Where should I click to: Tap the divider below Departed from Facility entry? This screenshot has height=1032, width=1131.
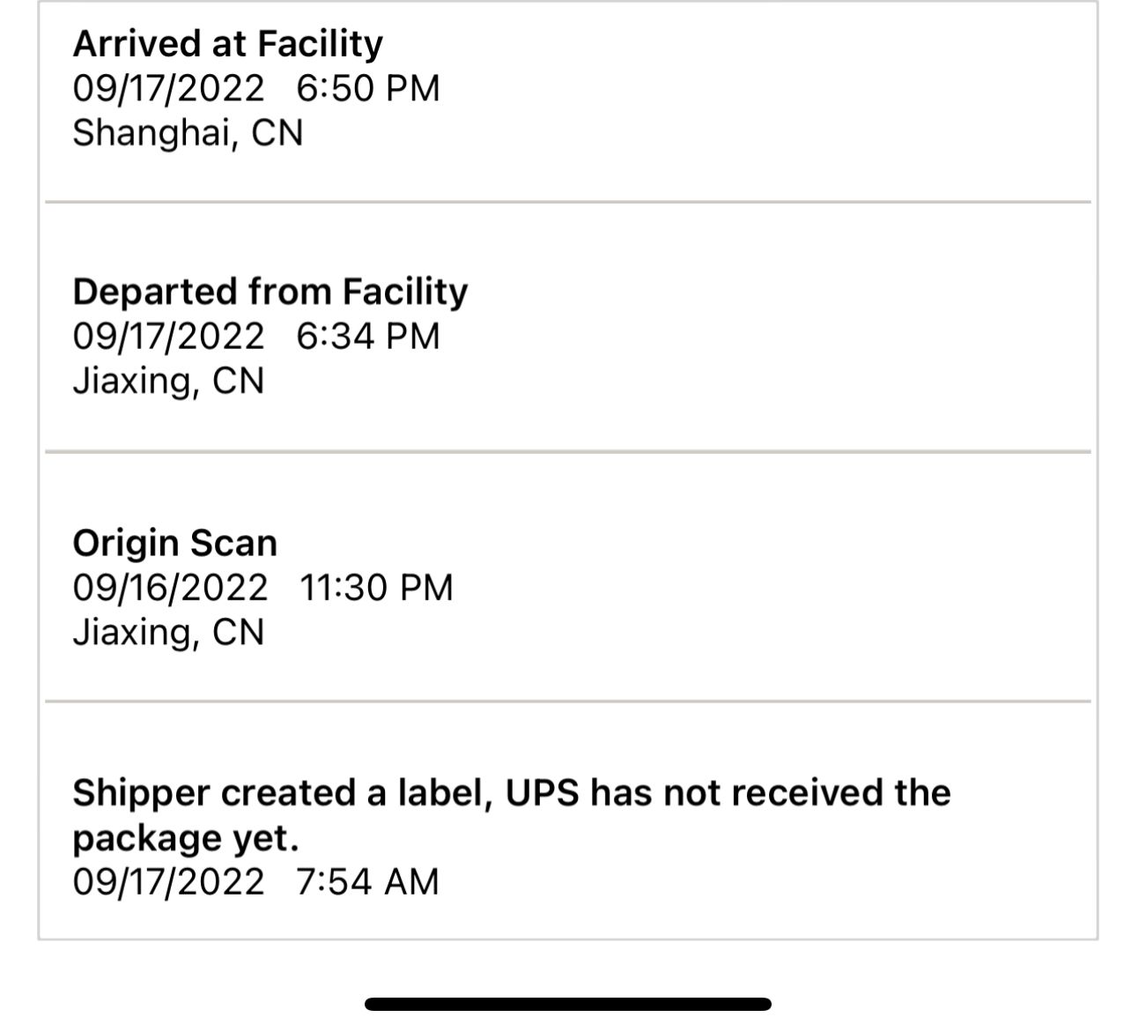[568, 452]
